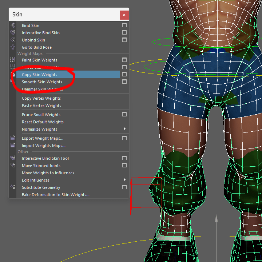Choose Reset Default Weights

[43, 122]
